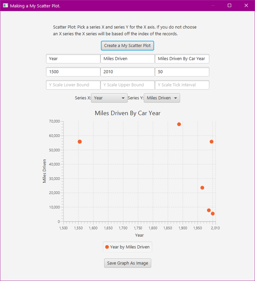
Task: Focus the Y Scale Upper Bound field
Action: click(x=128, y=85)
